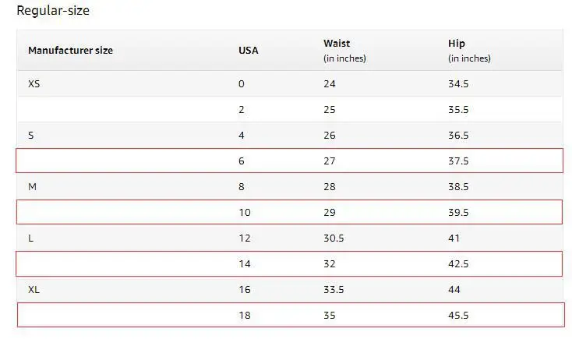
Task: Click the Hip column header
Action: coord(457,43)
